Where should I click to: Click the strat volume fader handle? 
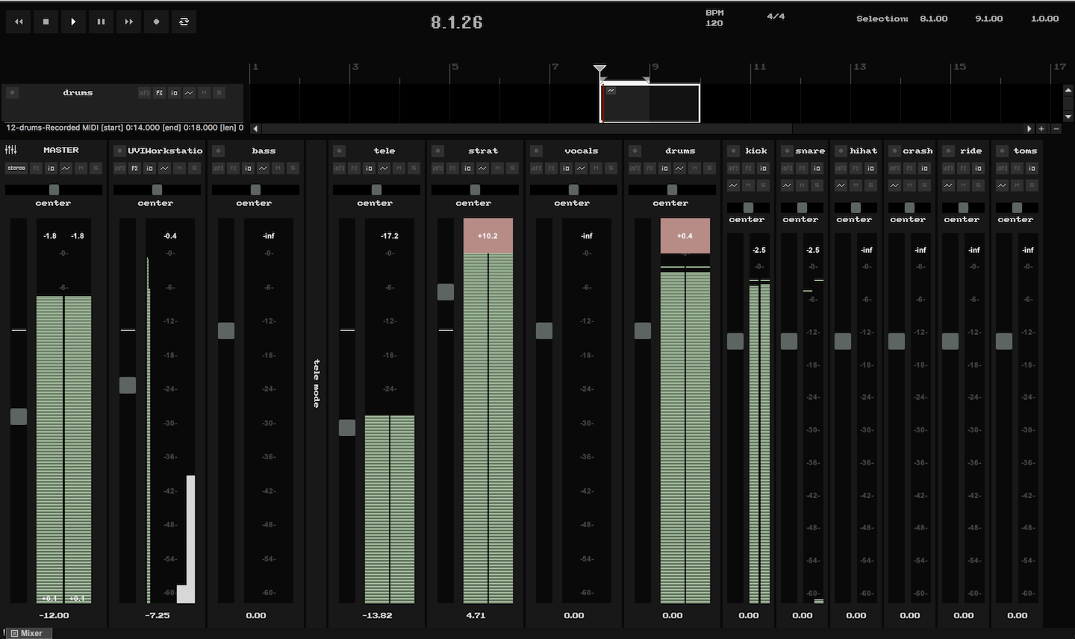coord(446,292)
